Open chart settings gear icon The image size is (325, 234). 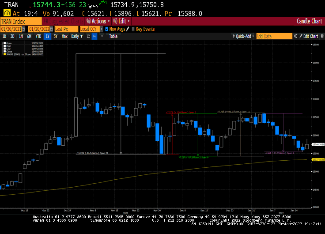click(322, 36)
